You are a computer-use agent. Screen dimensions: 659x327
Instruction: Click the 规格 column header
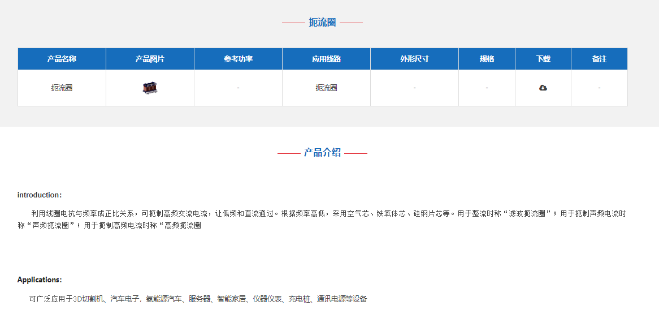487,59
